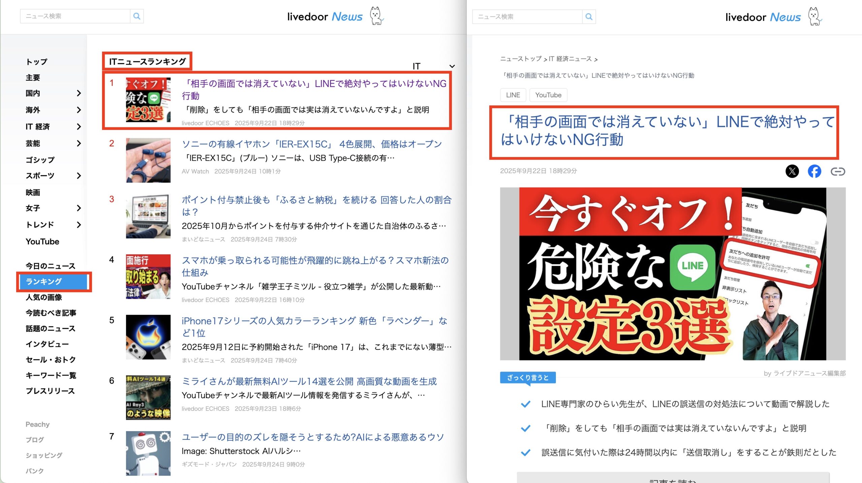
Task: Open the IT category dropdown selector
Action: click(x=434, y=66)
